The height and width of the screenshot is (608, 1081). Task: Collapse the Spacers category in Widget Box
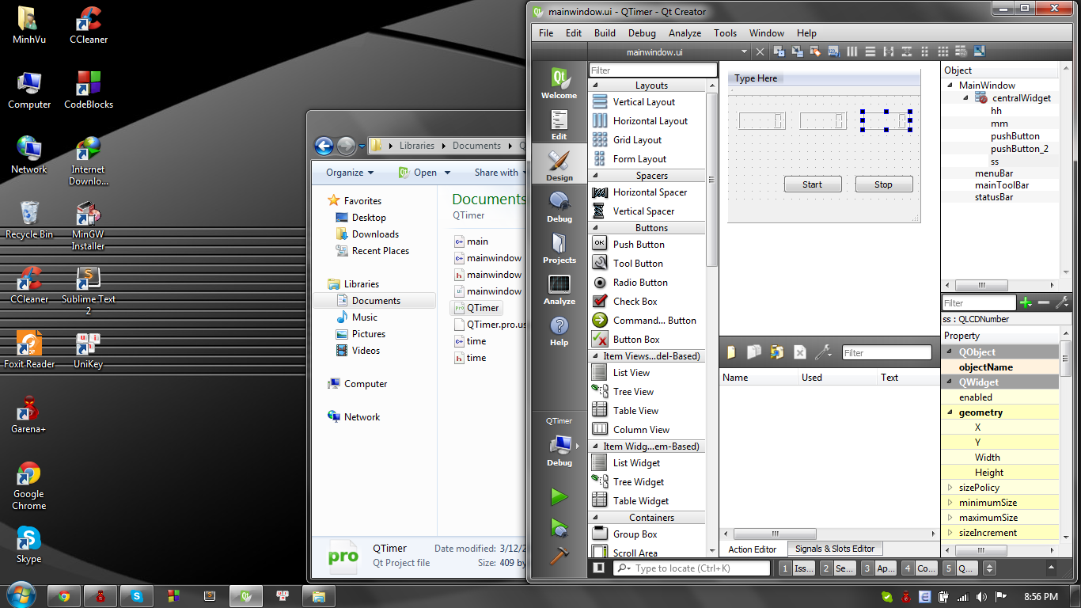[596, 175]
